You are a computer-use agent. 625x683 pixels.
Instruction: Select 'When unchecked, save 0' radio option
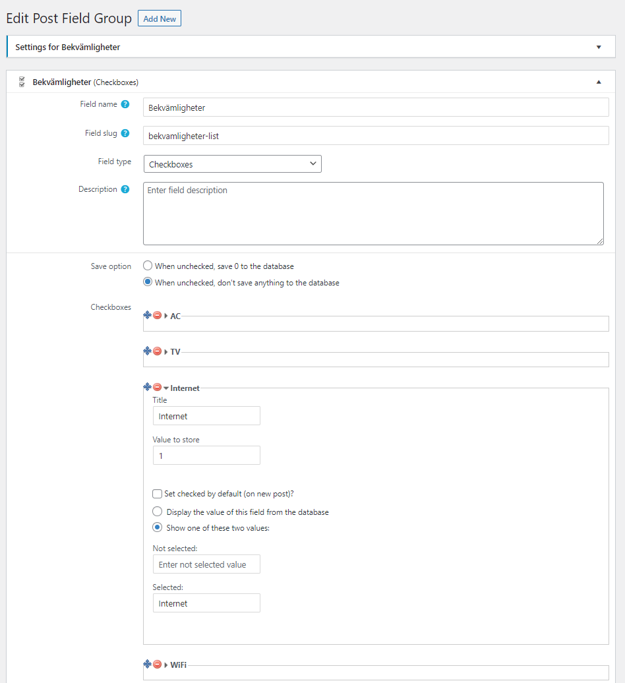[148, 266]
